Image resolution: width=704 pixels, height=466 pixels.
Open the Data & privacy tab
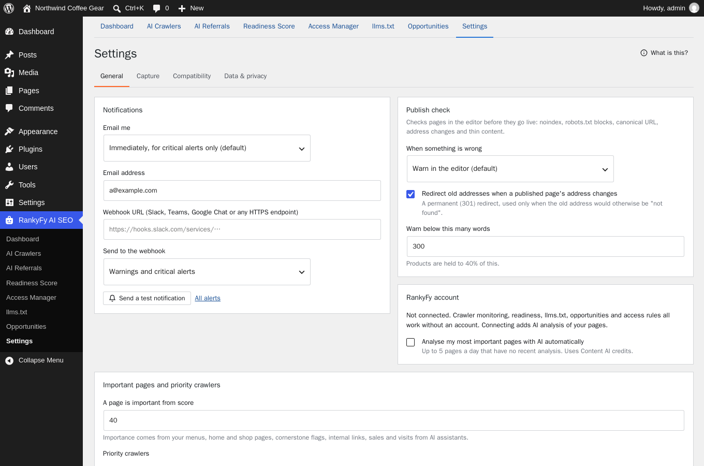245,76
